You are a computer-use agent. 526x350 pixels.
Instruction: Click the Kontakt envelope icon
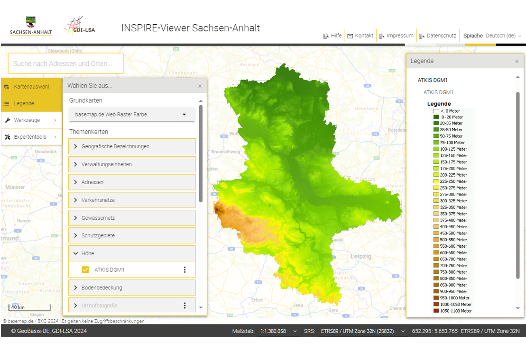(350, 36)
